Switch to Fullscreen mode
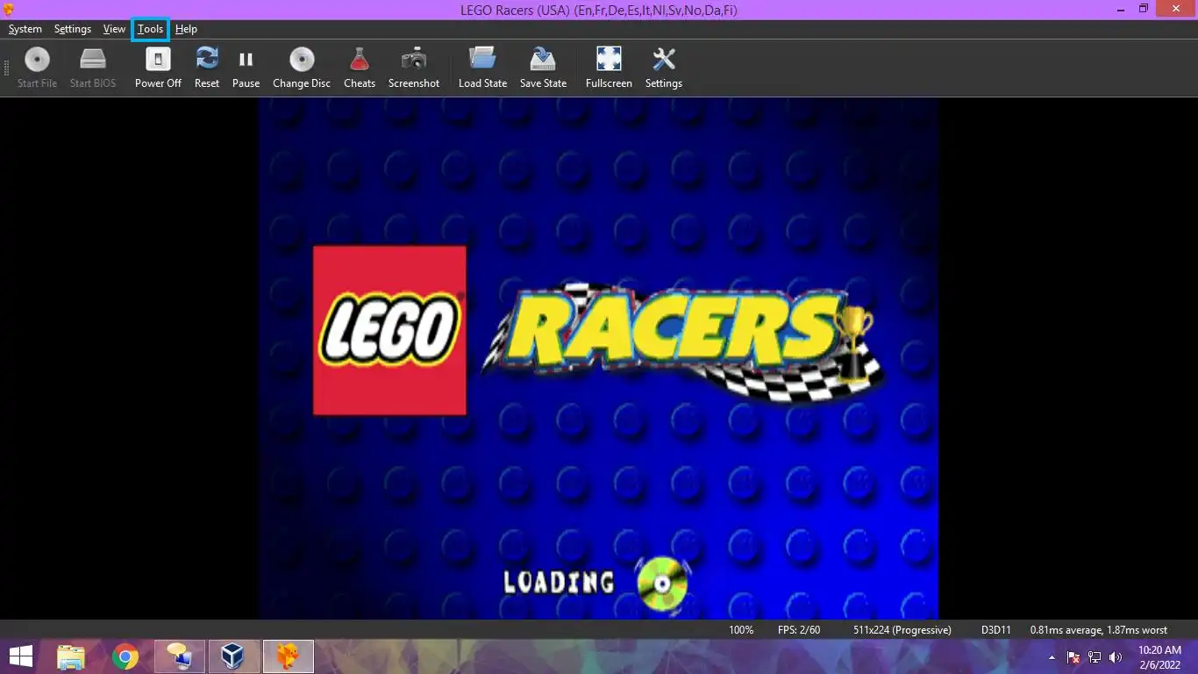 [609, 68]
